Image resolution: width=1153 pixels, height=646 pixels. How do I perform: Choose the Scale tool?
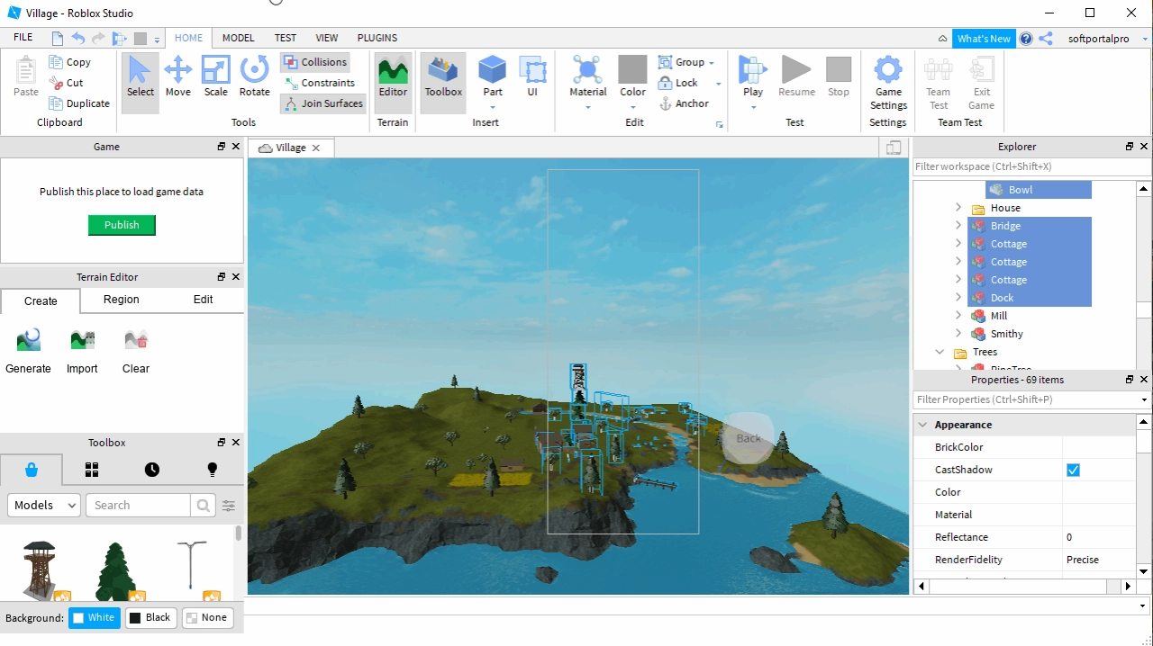tap(215, 77)
